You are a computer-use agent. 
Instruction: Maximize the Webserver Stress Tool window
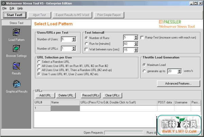[x=195, y=3]
